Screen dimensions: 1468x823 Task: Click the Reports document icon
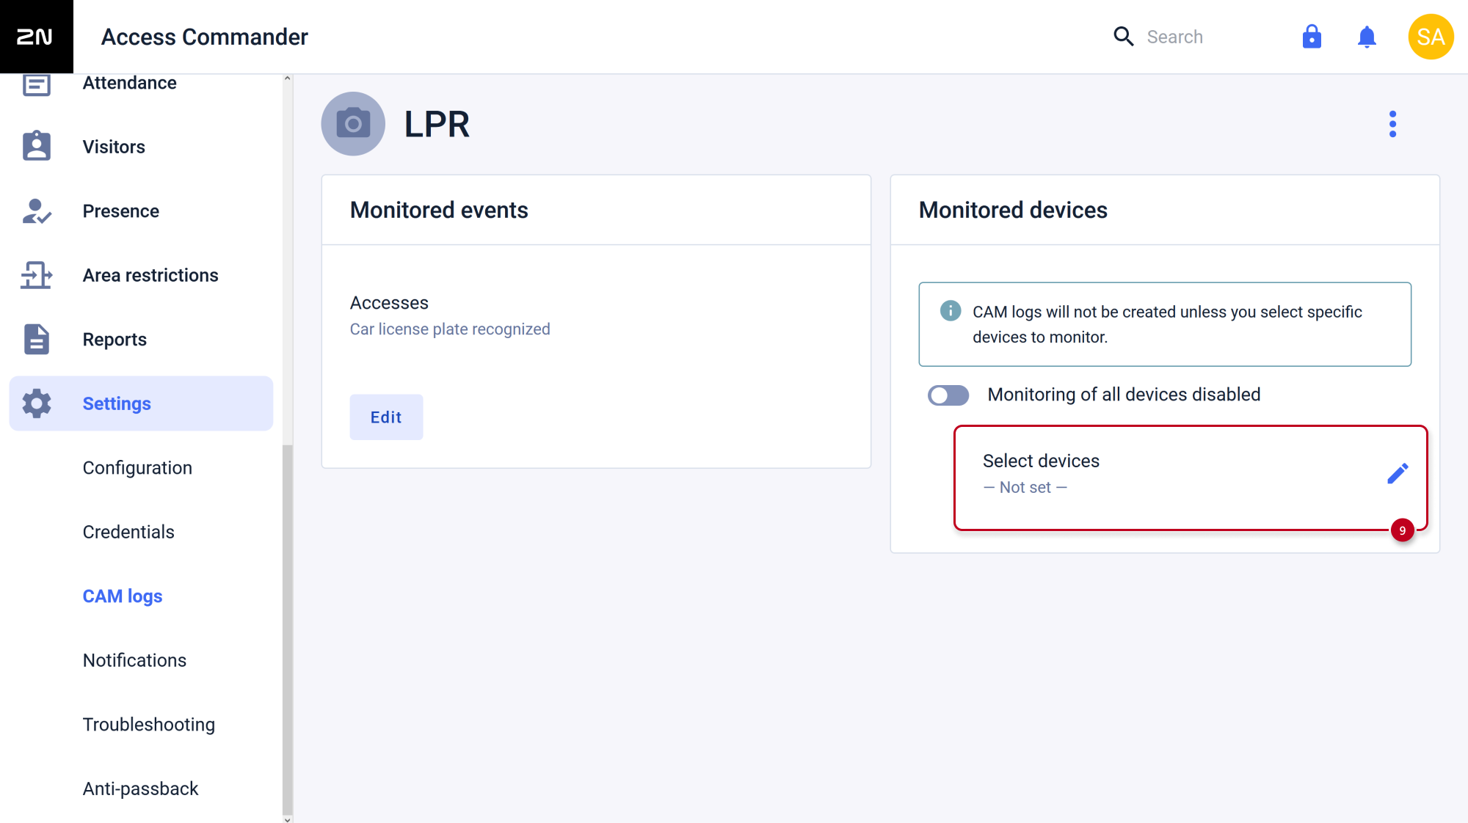coord(37,340)
